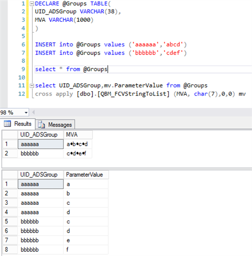This screenshot has width=252, height=256.
Task: Click mv.ParameterValue on line 11
Action: 133,85
